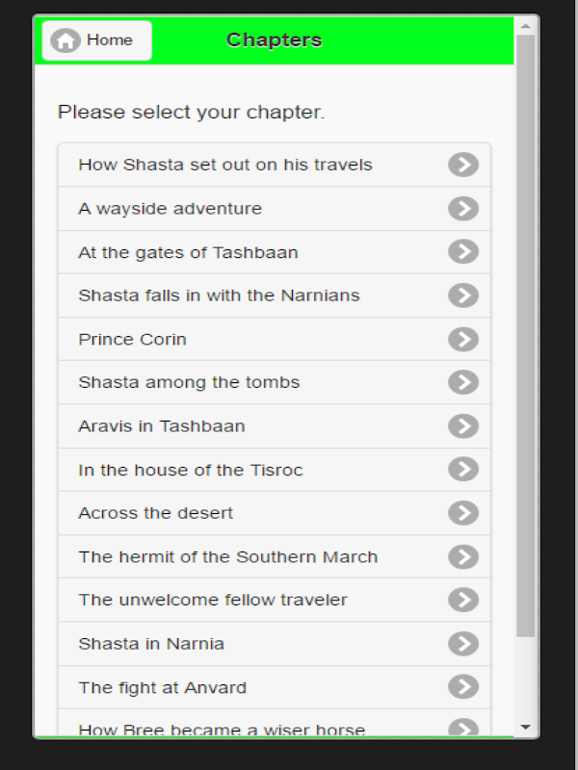578x770 pixels.
Task: Click arrow icon beside Aravis in Tashbaan
Action: click(463, 426)
